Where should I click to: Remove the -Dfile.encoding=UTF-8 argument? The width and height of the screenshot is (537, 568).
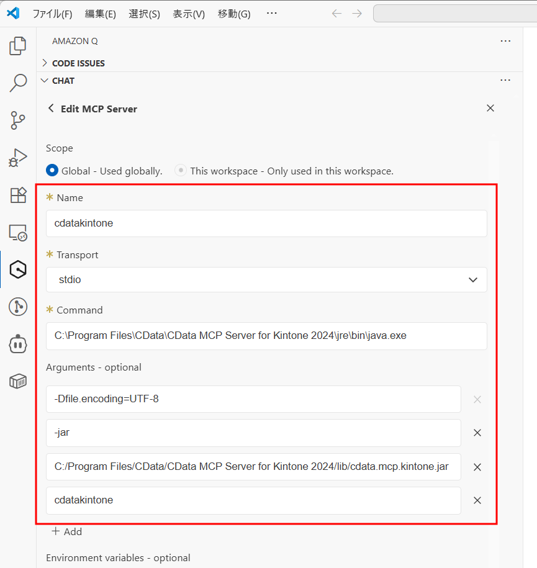(x=477, y=399)
